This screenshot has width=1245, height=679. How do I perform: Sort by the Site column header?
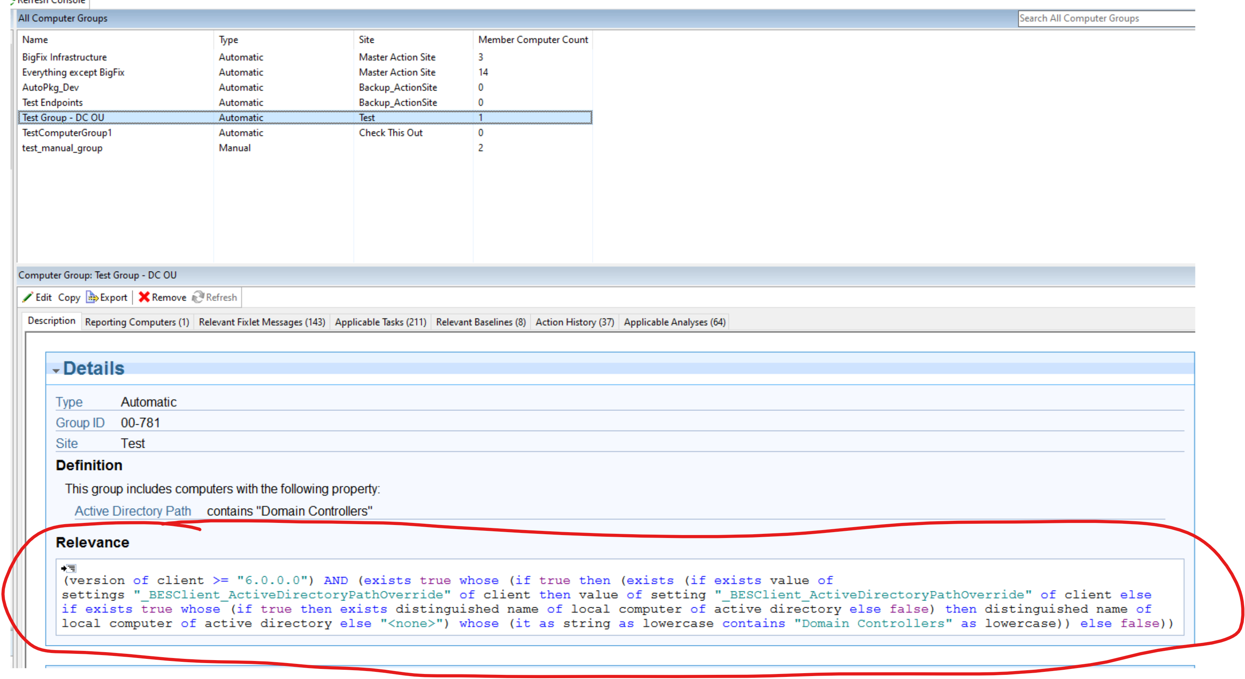click(x=413, y=39)
